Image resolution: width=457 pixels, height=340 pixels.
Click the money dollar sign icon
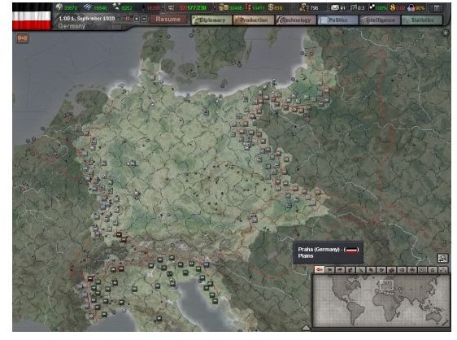[271, 7]
